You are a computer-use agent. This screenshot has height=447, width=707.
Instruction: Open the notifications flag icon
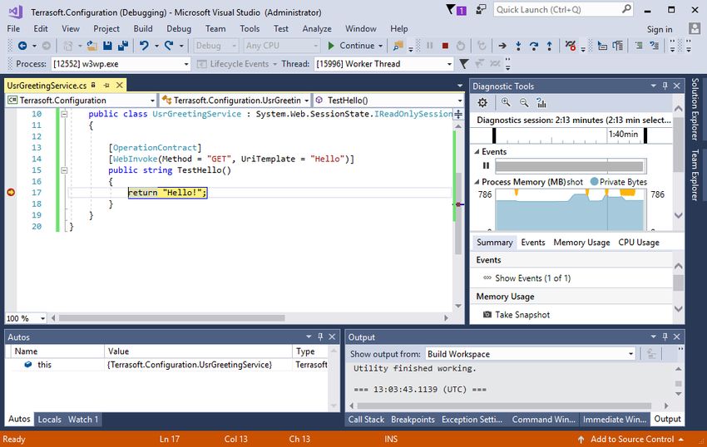click(451, 9)
